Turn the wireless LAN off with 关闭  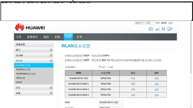coord(107,67)
